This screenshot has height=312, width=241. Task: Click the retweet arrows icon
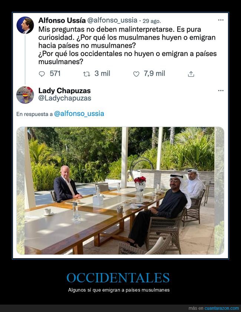coord(86,74)
